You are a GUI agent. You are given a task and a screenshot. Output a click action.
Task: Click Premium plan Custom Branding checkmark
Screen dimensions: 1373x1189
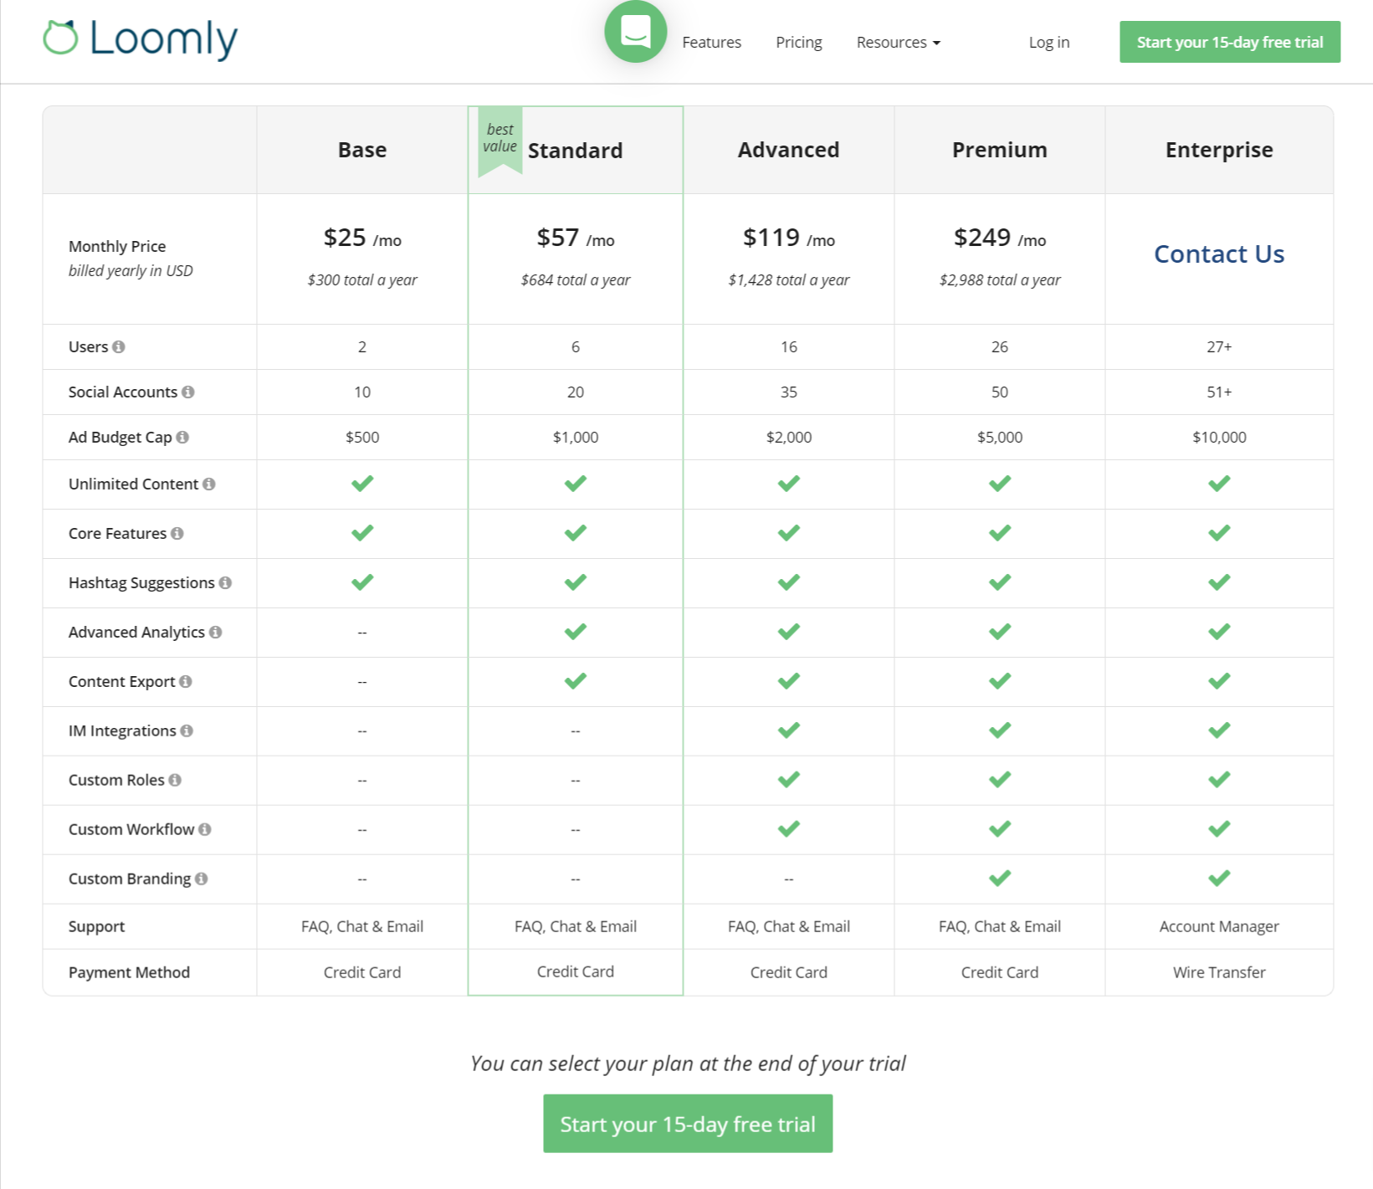tap(1000, 879)
